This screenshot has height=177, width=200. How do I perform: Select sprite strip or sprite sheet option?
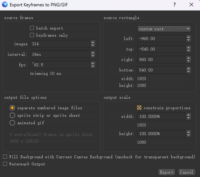click(12, 115)
